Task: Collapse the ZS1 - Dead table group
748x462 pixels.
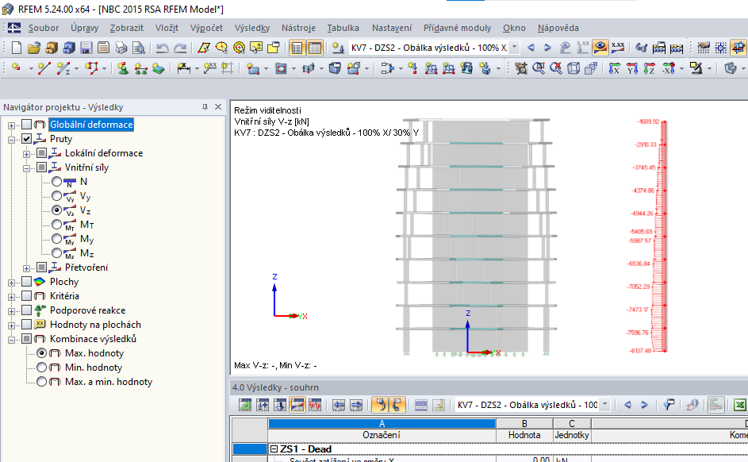Action: (x=274, y=449)
